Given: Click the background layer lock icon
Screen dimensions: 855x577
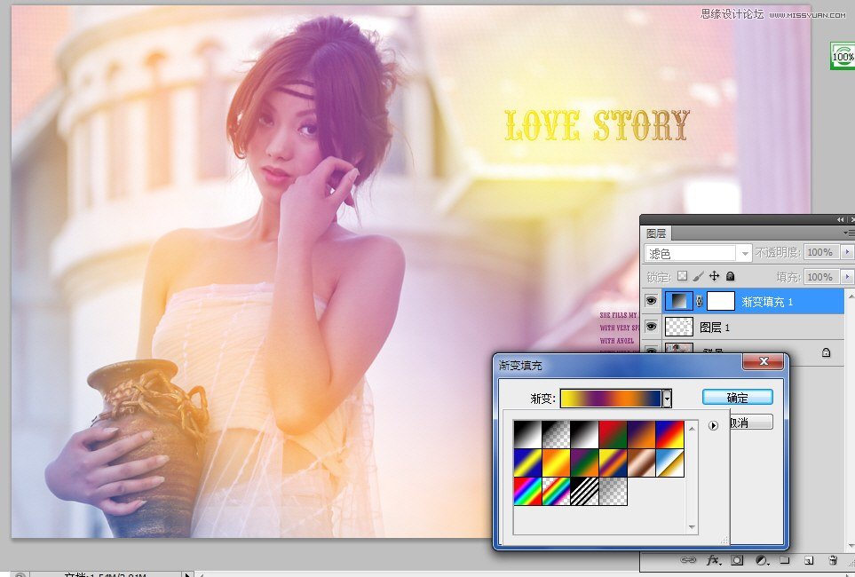Looking at the screenshot, I should pyautogui.click(x=826, y=352).
